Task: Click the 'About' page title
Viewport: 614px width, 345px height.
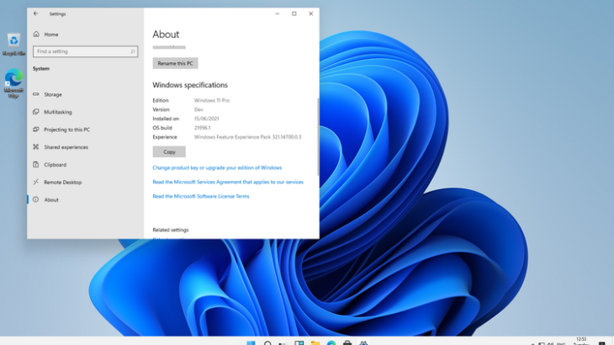Action: tap(166, 34)
